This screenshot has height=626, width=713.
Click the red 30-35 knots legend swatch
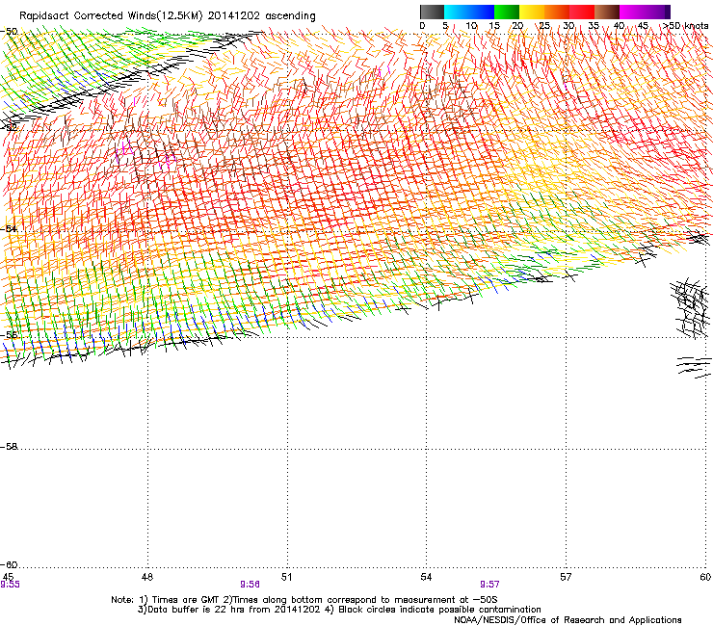(582, 12)
